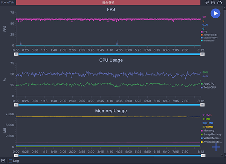The image size is (226, 164).
Task: Click Memory Usage chart left slider handle
Action: 16,155
